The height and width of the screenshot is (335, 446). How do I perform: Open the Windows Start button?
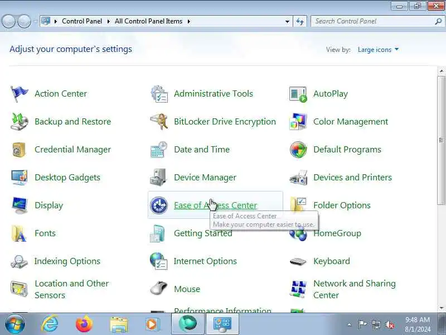[15, 324]
